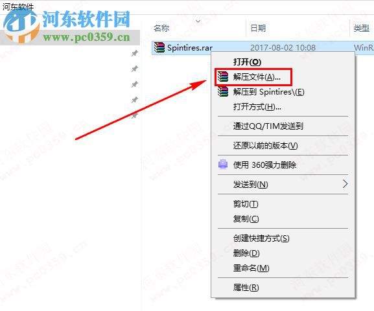This screenshot has width=374, height=311.
Task: Select 剪切(T) from context menu
Action: (283, 204)
